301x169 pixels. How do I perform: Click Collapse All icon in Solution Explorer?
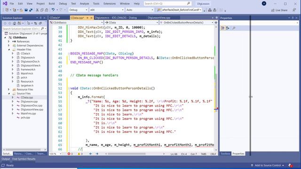tap(40, 23)
